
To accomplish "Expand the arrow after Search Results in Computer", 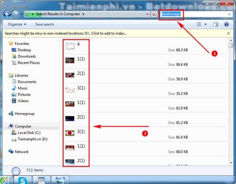I will 84,14.
